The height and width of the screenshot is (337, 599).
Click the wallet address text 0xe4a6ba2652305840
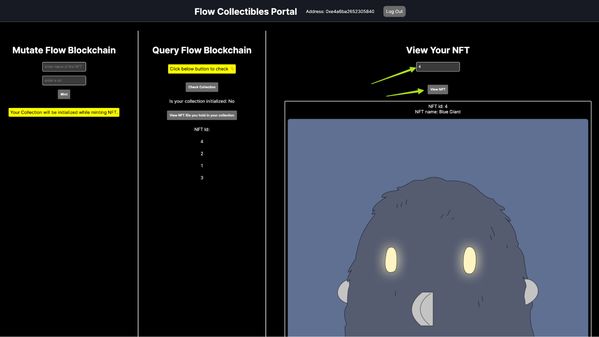[x=340, y=12]
